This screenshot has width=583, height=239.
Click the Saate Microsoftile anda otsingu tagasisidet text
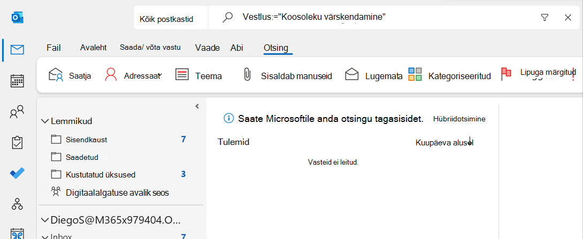(331, 119)
